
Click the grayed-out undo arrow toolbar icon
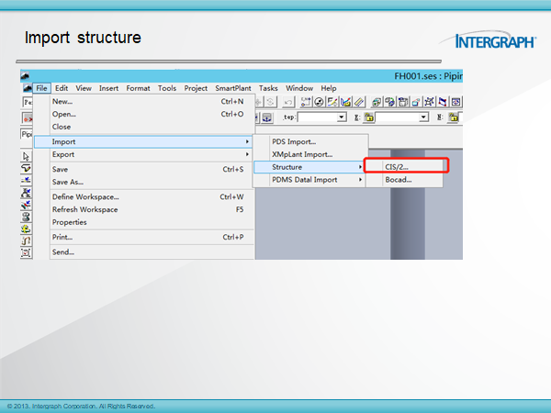(287, 102)
